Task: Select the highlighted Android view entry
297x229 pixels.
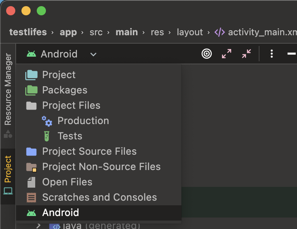Action: pos(98,213)
